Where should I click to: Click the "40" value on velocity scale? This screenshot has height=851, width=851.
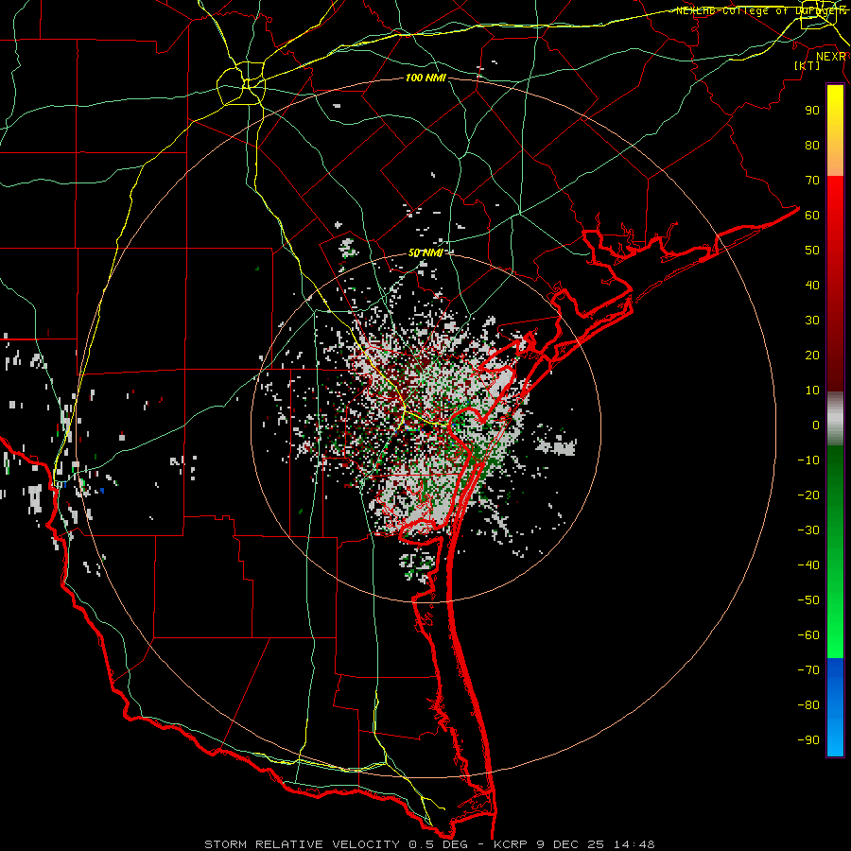coord(812,285)
